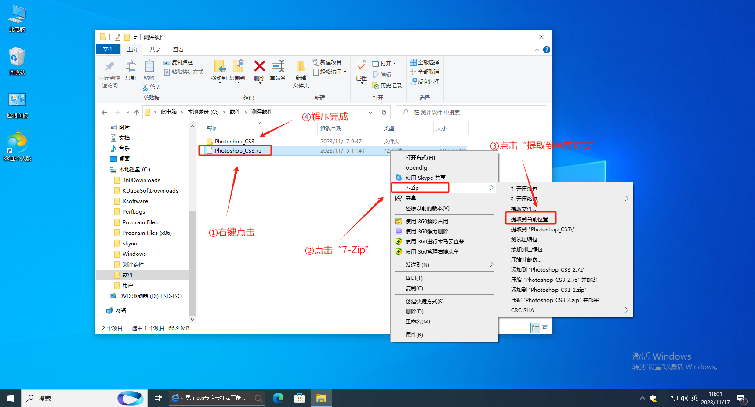The image size is (755, 407).
Task: Open the 控制面板 desktop icon
Action: (x=17, y=105)
